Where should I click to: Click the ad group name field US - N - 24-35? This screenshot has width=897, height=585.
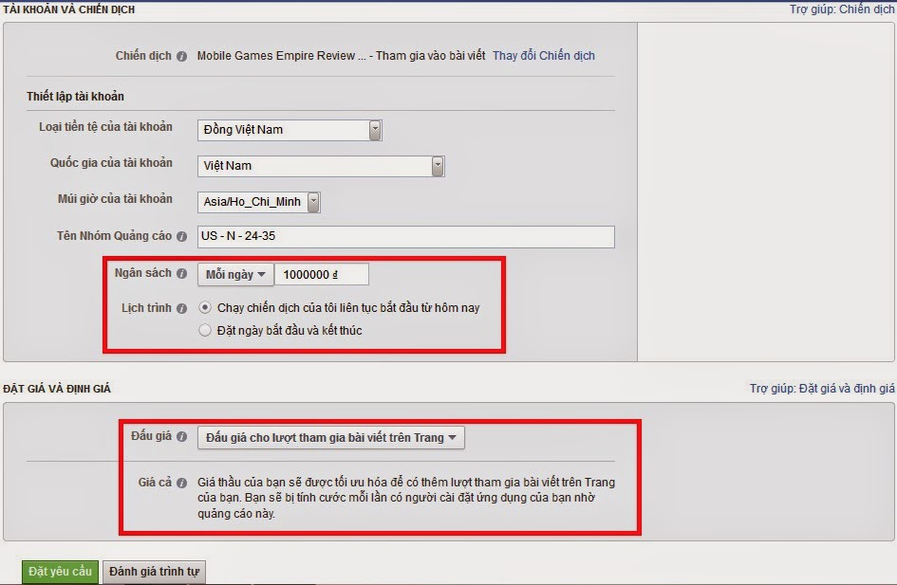(405, 236)
